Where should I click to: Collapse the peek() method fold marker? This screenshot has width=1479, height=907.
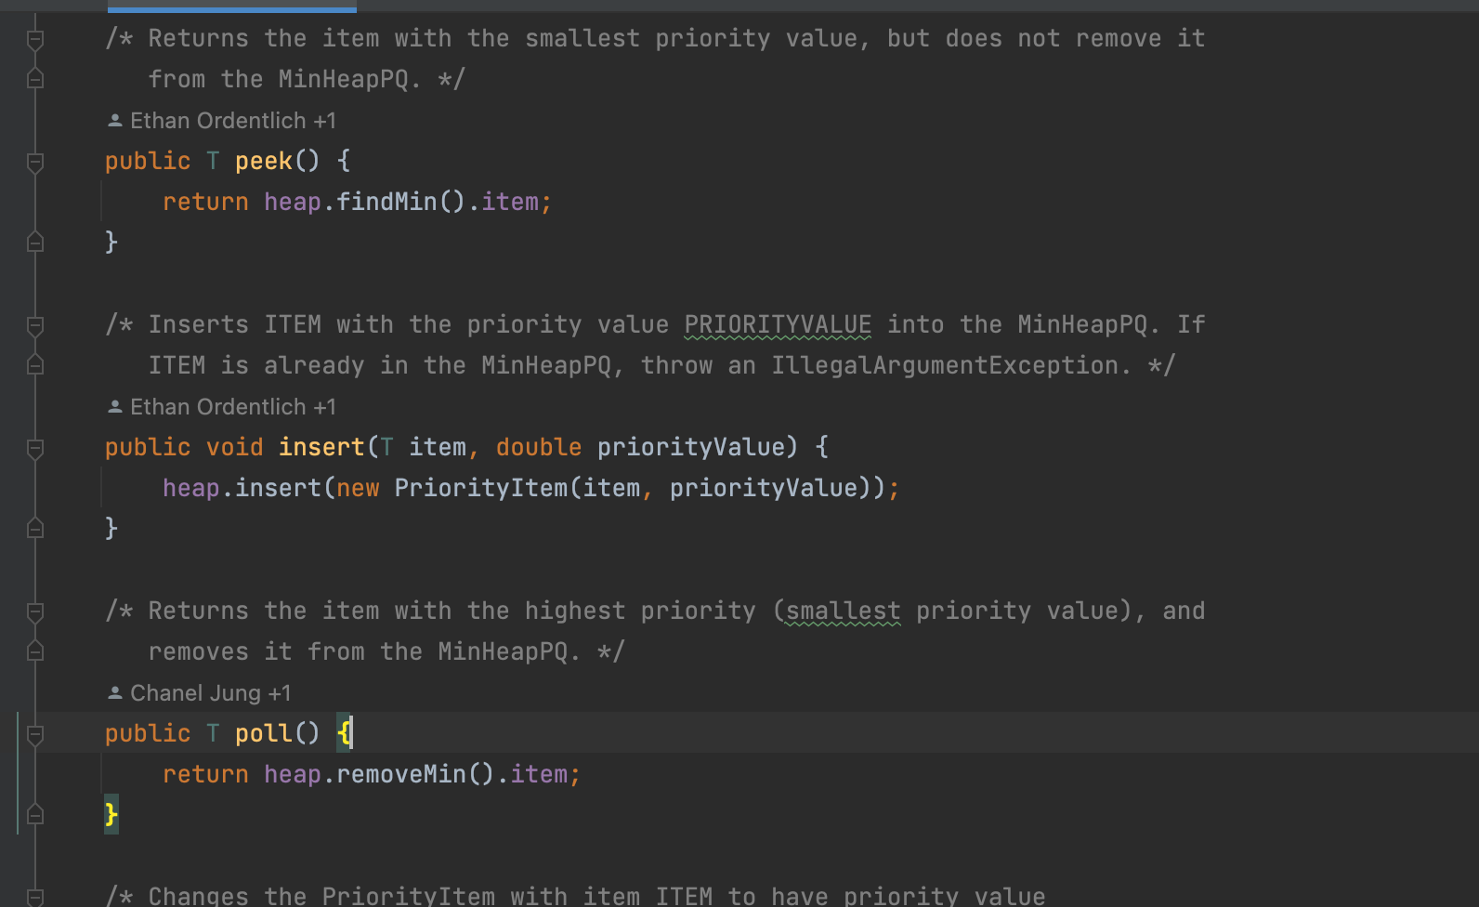click(35, 162)
